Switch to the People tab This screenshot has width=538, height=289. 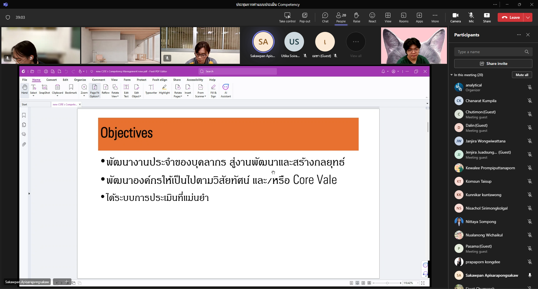coord(341,17)
